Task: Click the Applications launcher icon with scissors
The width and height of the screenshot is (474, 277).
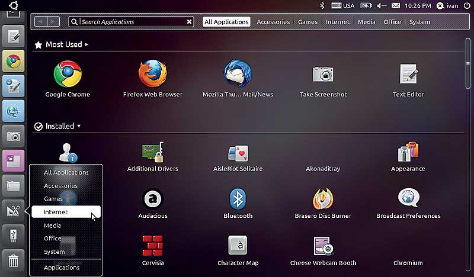Action: (13, 211)
